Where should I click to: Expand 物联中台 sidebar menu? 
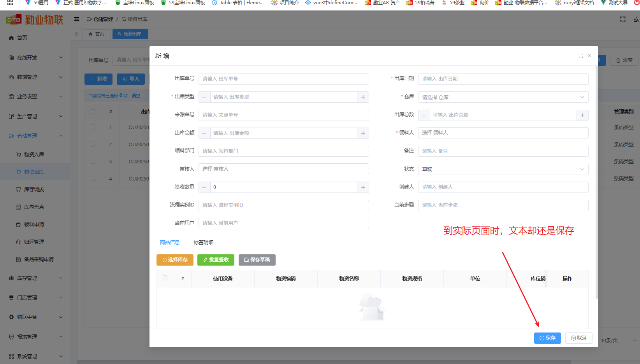tap(35, 317)
